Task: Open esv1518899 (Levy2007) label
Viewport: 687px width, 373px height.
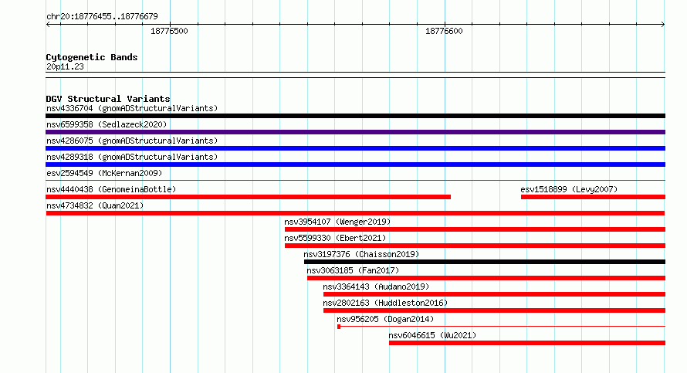Action: (569, 189)
